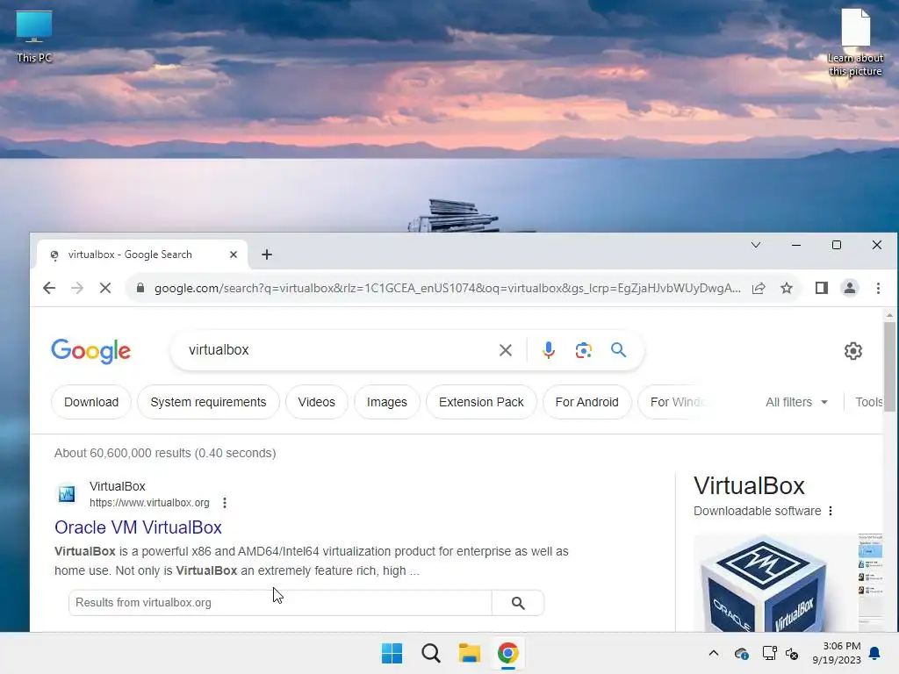The height and width of the screenshot is (674, 899).
Task: Click the page vertical scrollbar thumb
Action: pos(889,366)
